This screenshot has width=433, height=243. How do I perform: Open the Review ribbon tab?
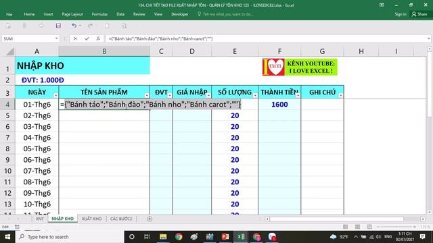(139, 14)
